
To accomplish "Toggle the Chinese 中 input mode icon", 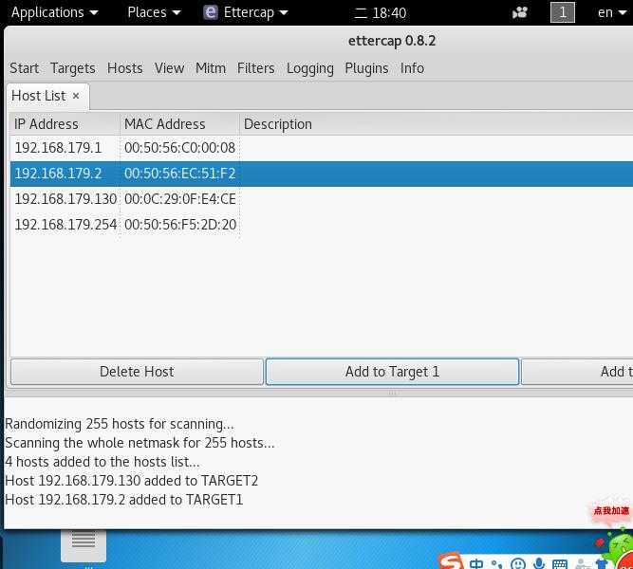I will click(x=476, y=563).
